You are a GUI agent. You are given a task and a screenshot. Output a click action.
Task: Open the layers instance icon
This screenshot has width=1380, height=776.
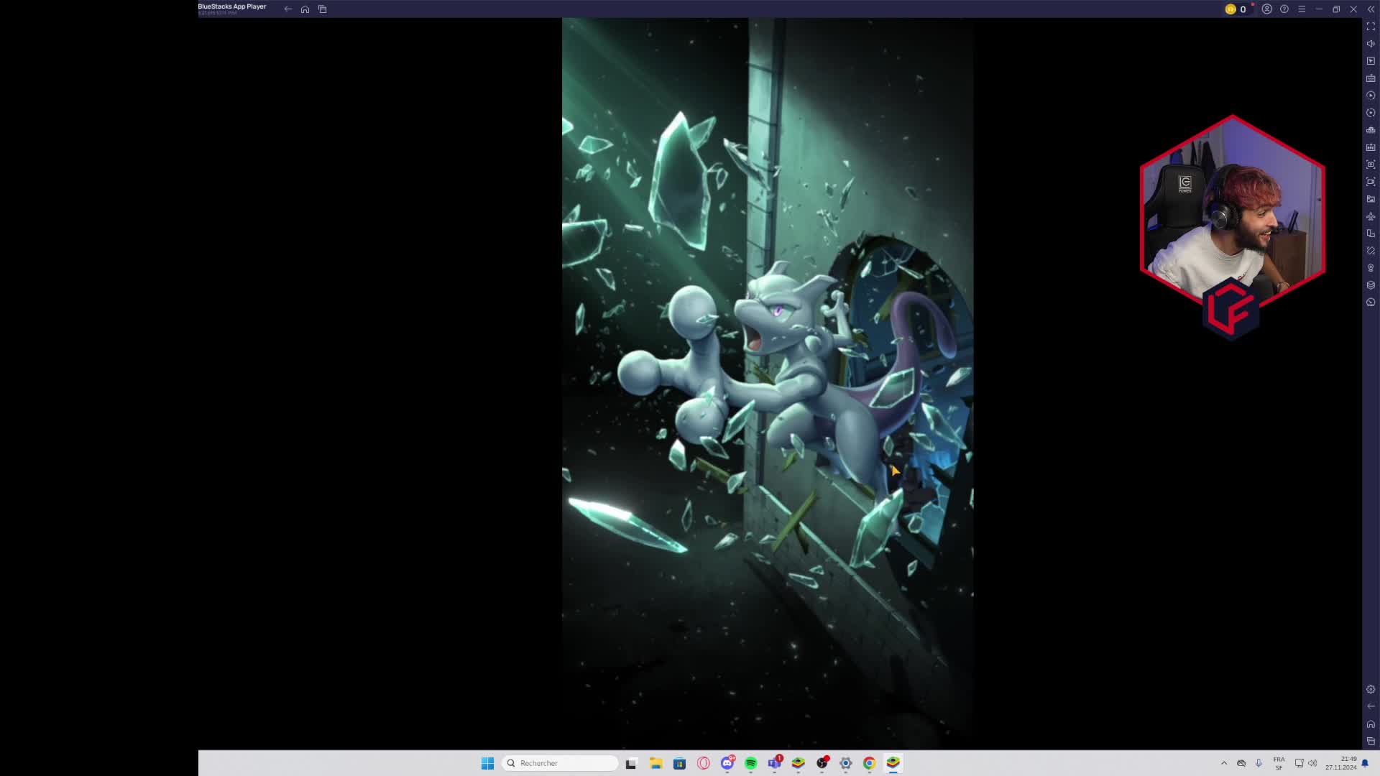[x=1371, y=285]
